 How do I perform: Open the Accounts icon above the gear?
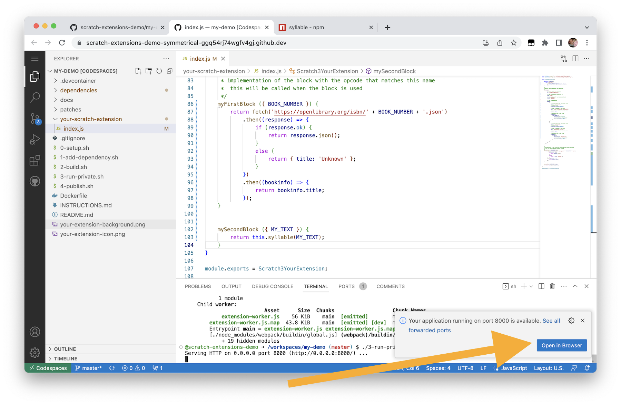click(x=35, y=332)
